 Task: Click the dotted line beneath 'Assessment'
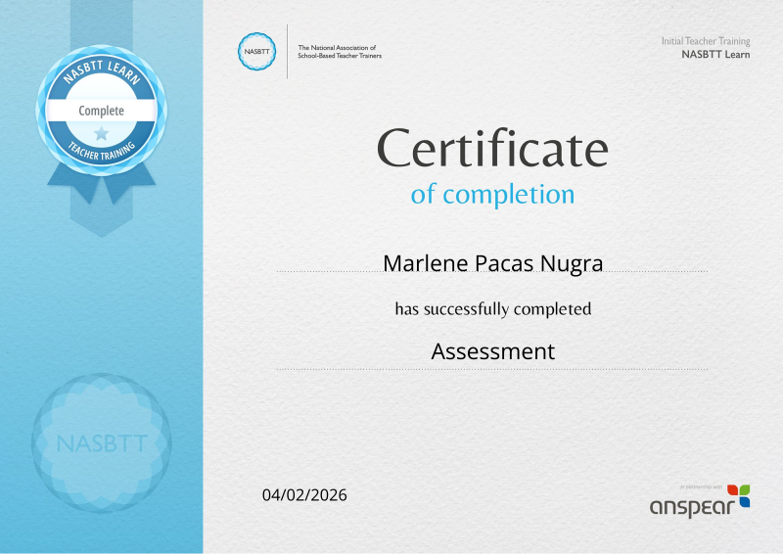(492, 369)
